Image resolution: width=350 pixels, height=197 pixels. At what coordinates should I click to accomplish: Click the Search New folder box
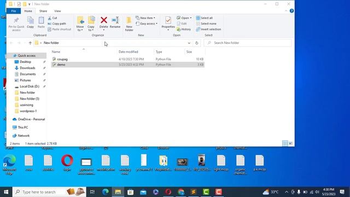(x=248, y=43)
